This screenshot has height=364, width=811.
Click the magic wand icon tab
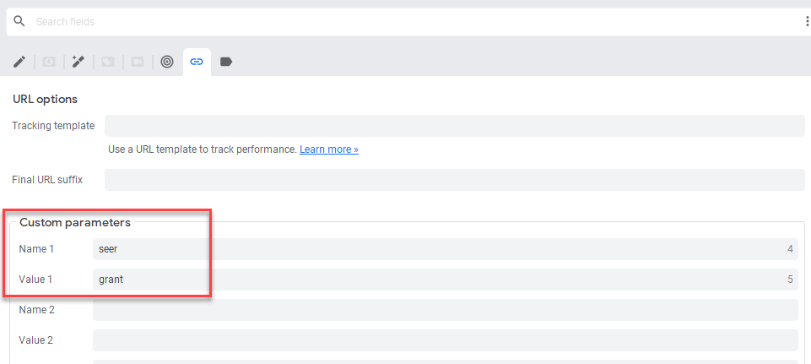78,62
